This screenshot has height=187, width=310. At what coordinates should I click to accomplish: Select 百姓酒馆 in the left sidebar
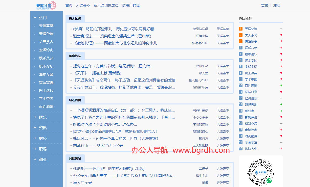tap(46, 106)
